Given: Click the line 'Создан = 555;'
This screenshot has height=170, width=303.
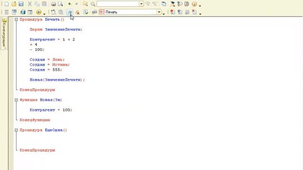Looking at the screenshot, I should [x=46, y=69].
